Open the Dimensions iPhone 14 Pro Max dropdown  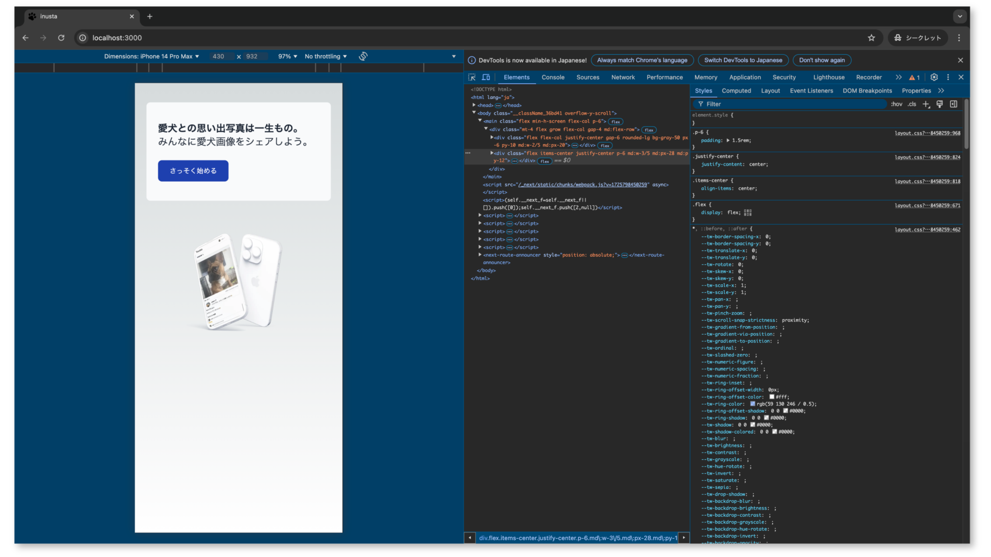point(151,57)
